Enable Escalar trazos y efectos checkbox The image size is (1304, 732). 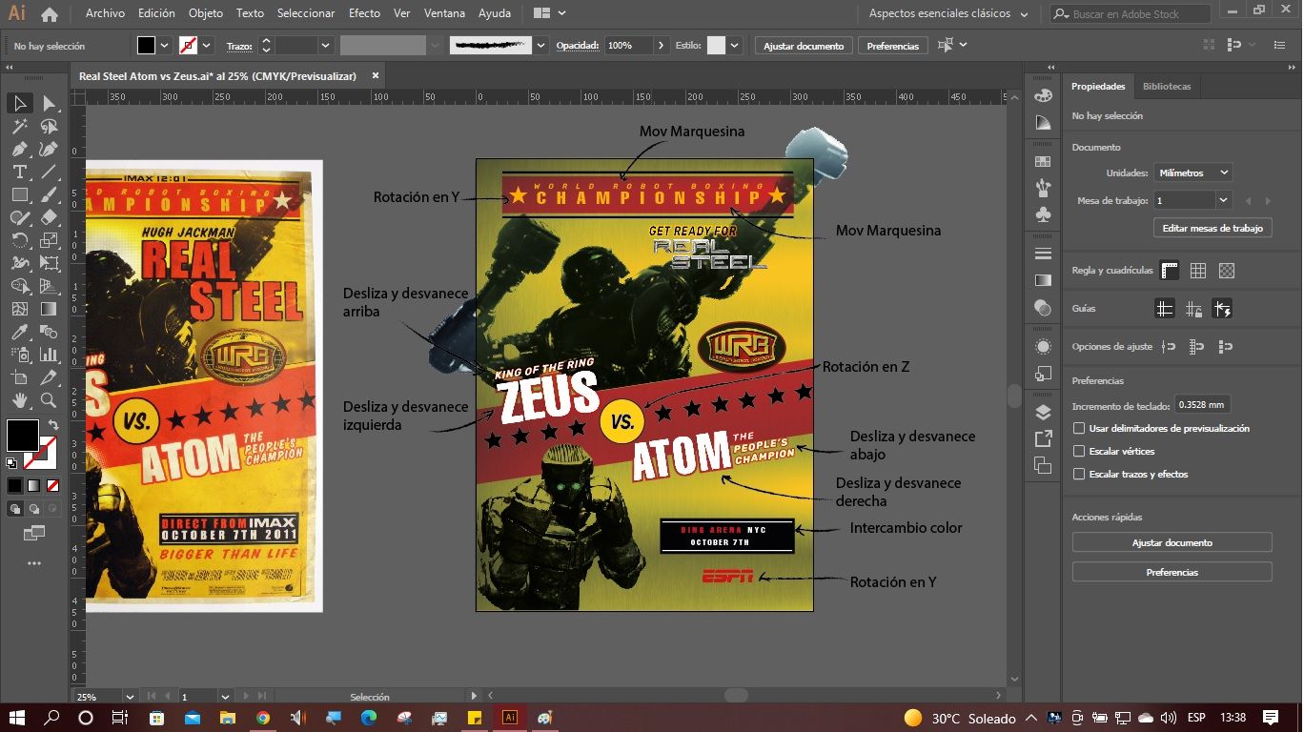(x=1079, y=475)
